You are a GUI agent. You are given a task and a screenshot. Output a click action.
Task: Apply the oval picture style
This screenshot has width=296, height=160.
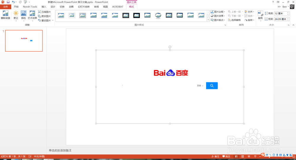tap(158, 15)
